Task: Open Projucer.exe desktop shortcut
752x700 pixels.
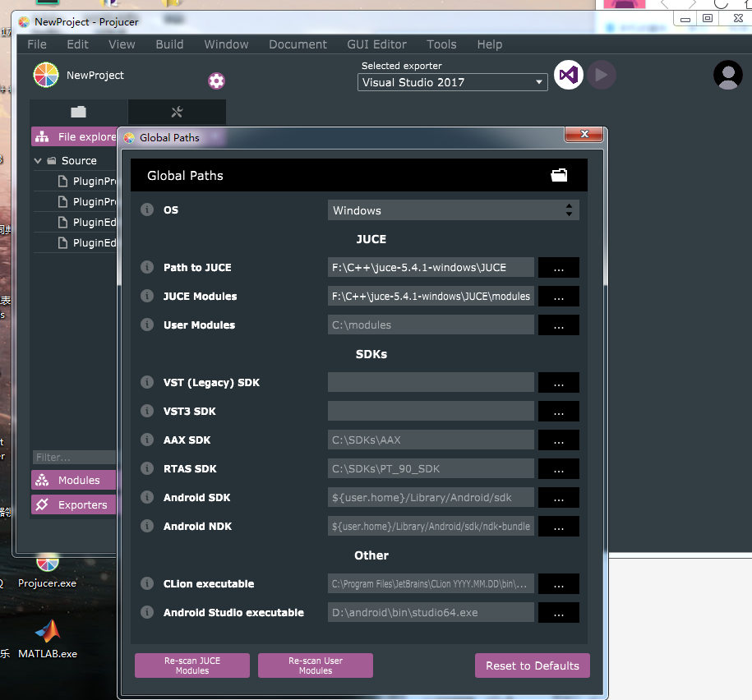Action: (47, 572)
